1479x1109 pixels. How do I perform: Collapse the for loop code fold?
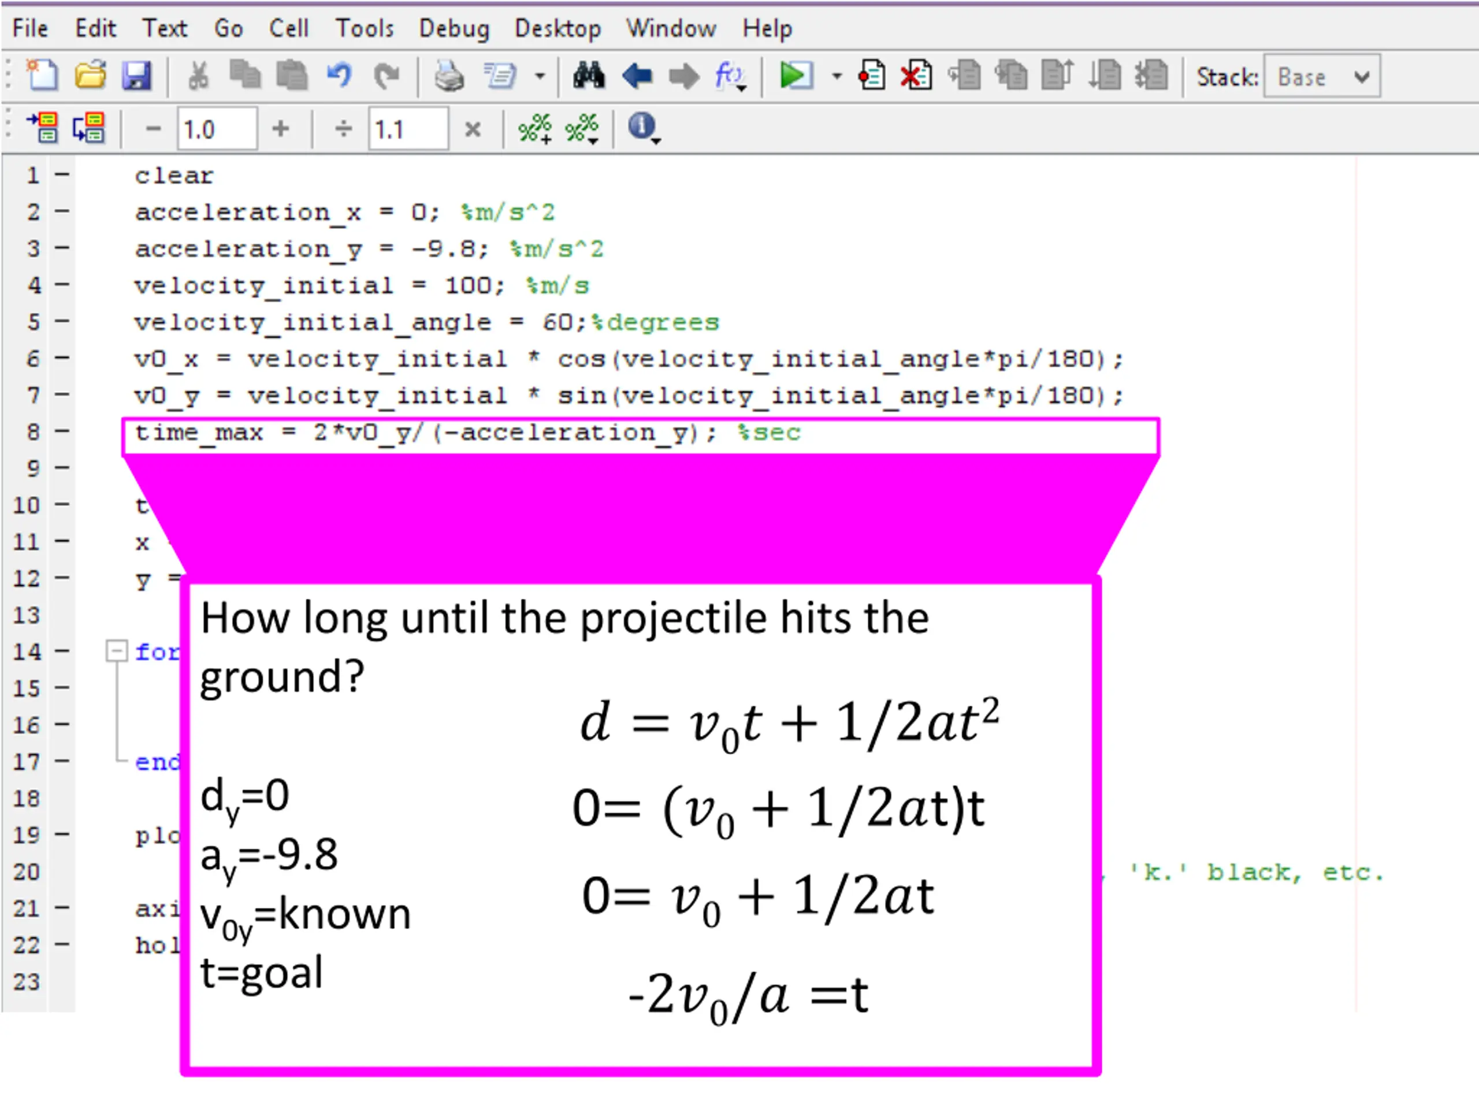pyautogui.click(x=117, y=650)
